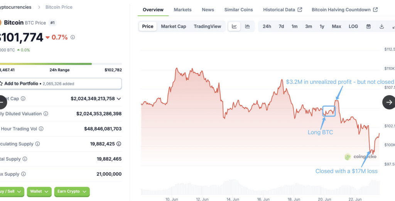Click the 21,000,000 max supply value
395x201 pixels.
(109, 174)
